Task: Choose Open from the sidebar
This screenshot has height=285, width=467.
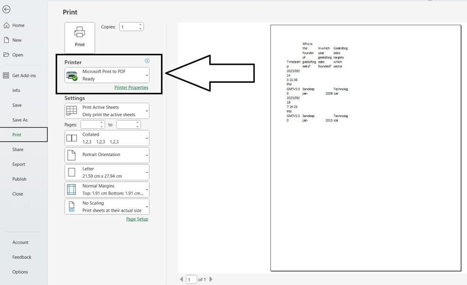Action: [x=18, y=55]
